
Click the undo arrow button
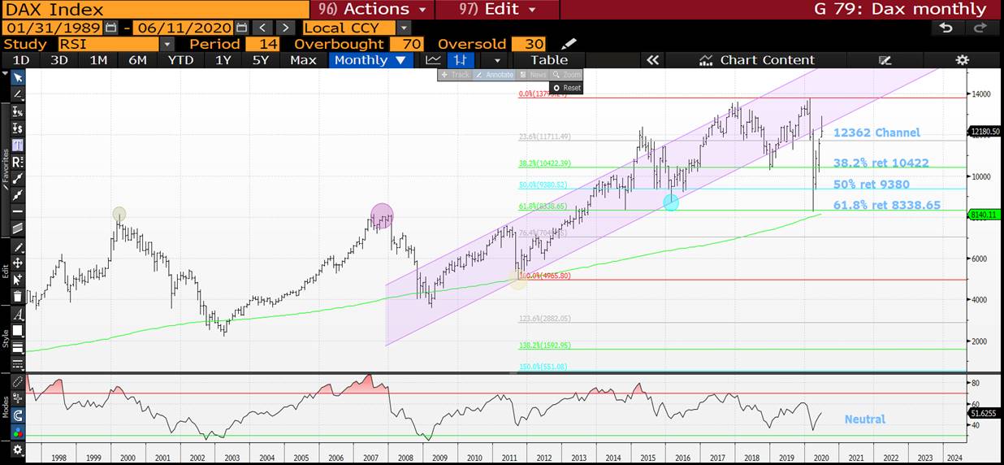click(946, 28)
